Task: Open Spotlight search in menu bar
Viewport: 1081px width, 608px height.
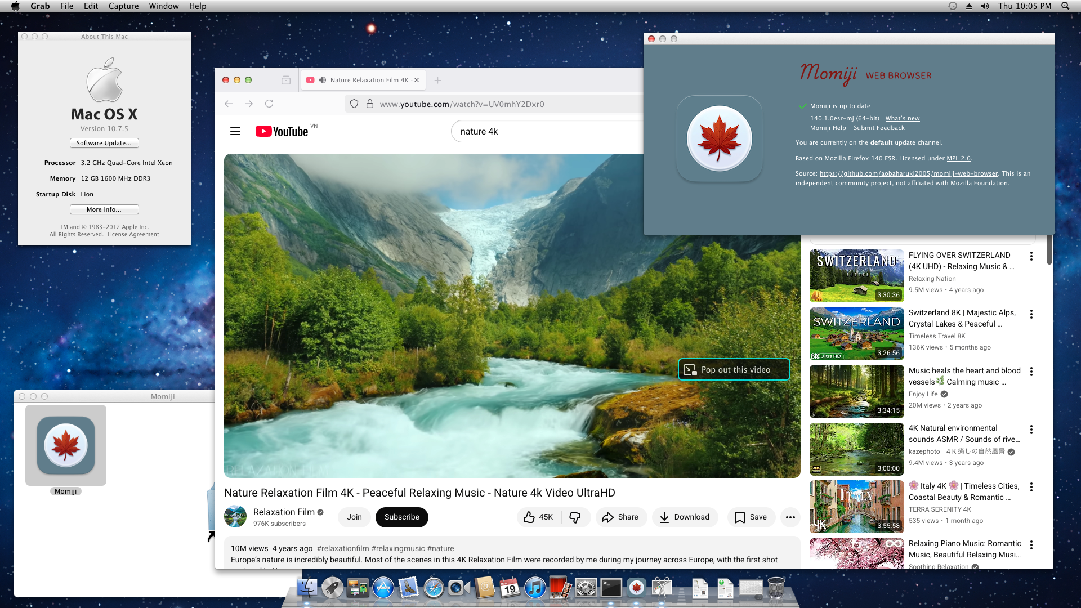Action: pos(1065,6)
